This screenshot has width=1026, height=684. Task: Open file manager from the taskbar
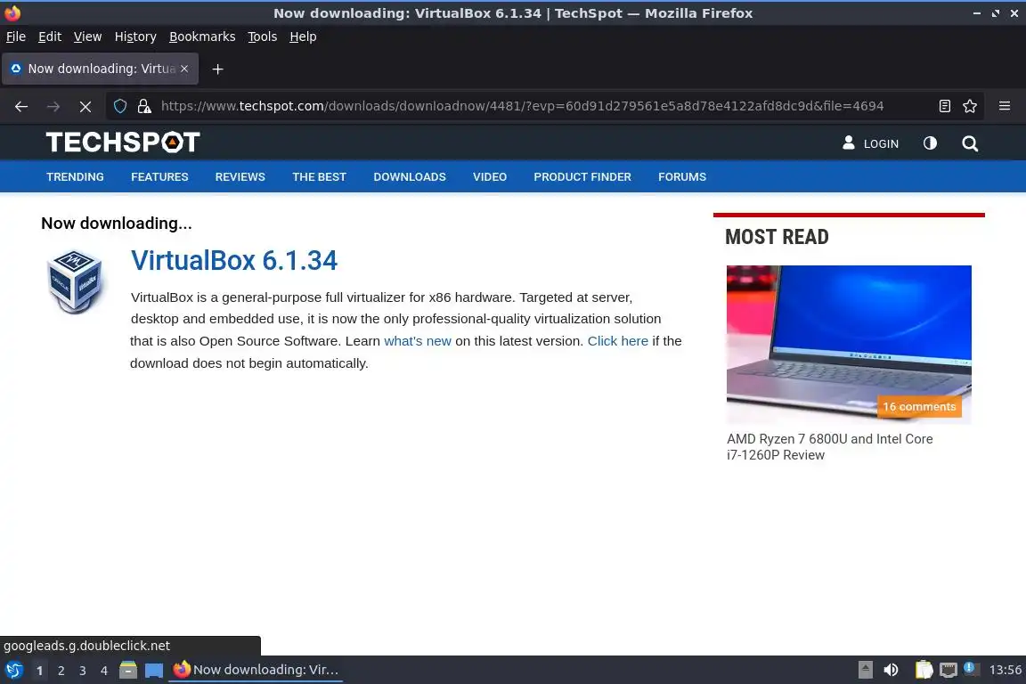(128, 670)
